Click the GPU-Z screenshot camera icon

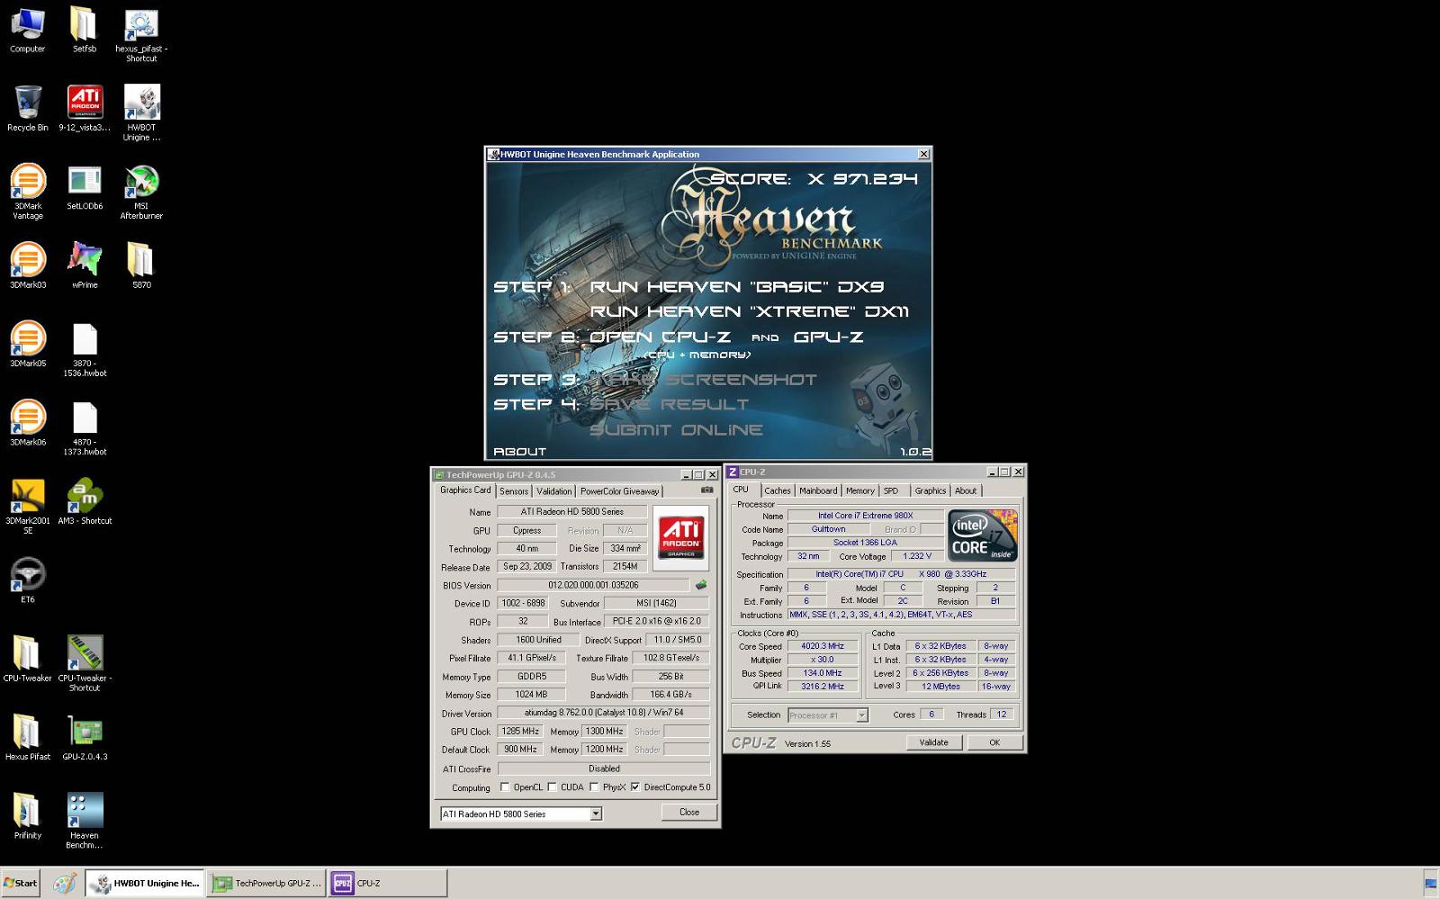[x=706, y=490]
